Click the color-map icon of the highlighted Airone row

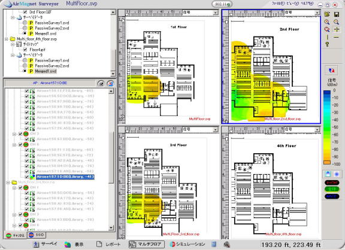point(32,176)
